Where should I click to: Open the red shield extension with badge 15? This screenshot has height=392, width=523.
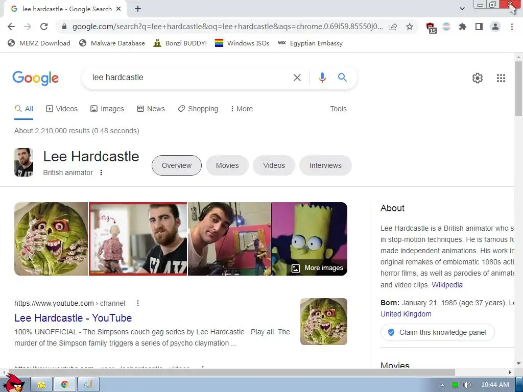pyautogui.click(x=431, y=28)
